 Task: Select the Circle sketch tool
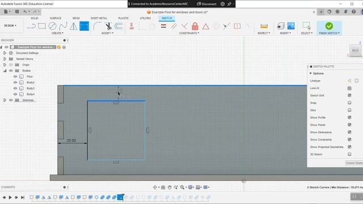point(52,26)
